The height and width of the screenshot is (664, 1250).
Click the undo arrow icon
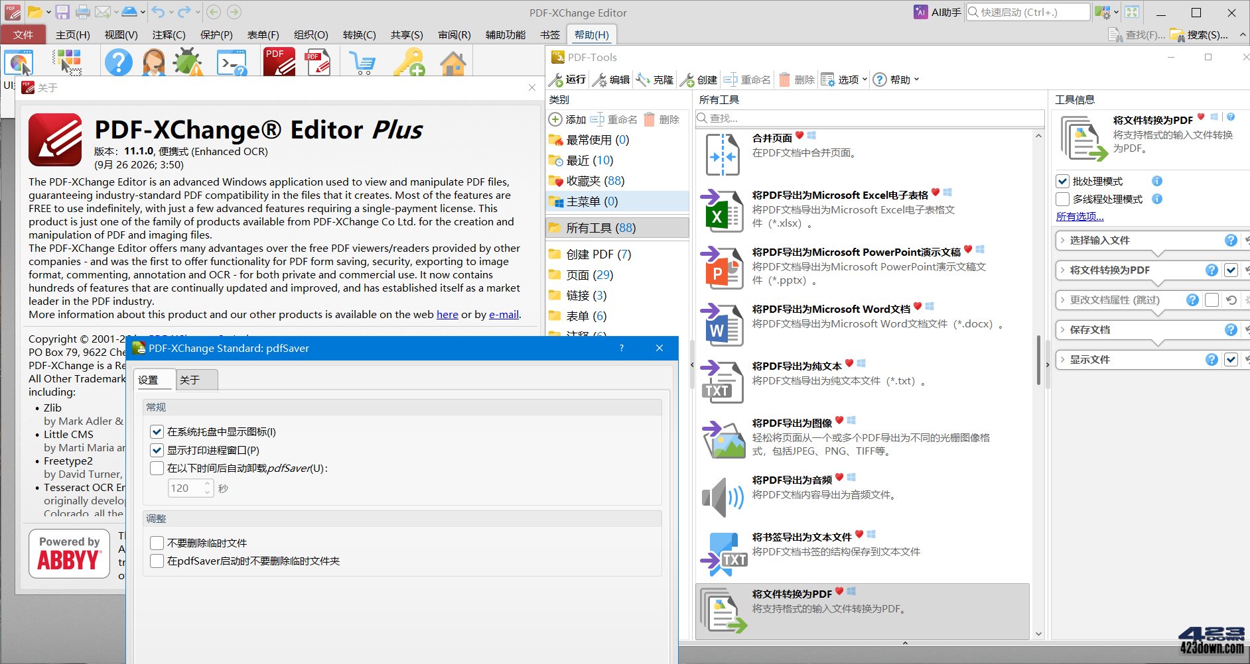click(x=158, y=12)
